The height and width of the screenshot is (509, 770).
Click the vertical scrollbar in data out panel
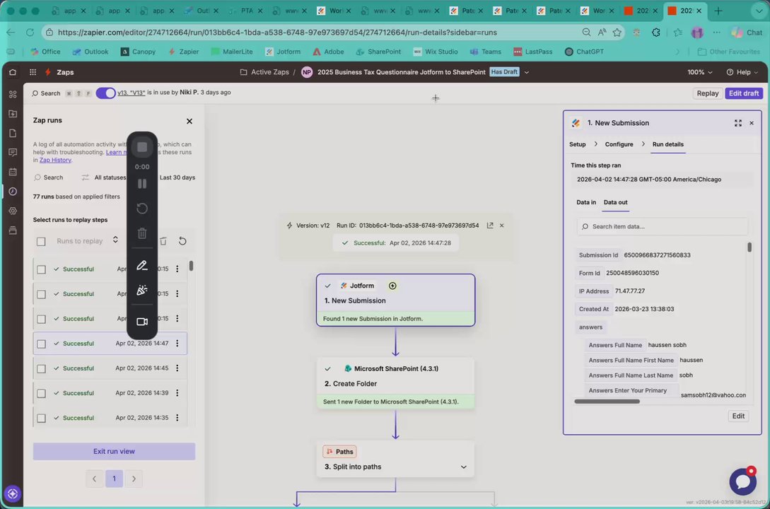pyautogui.click(x=749, y=247)
